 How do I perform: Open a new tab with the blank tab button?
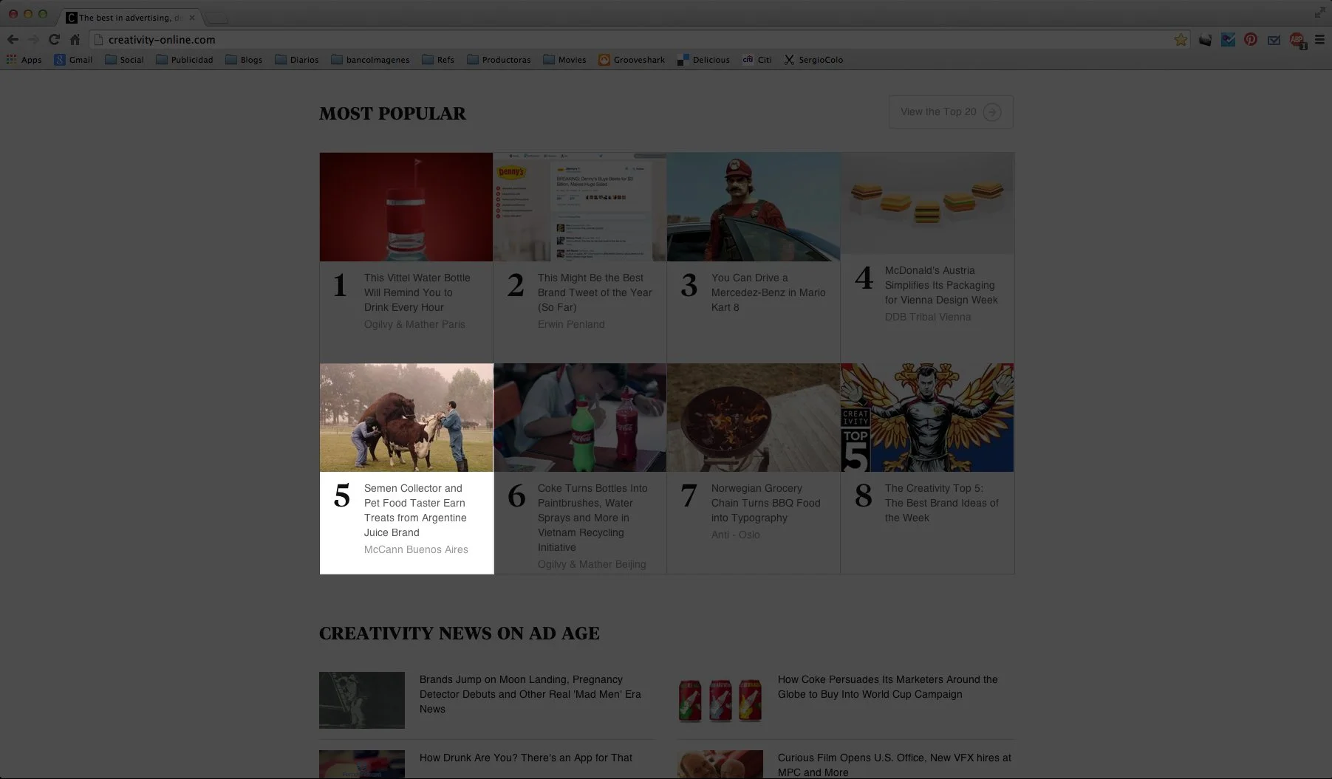[x=216, y=18]
